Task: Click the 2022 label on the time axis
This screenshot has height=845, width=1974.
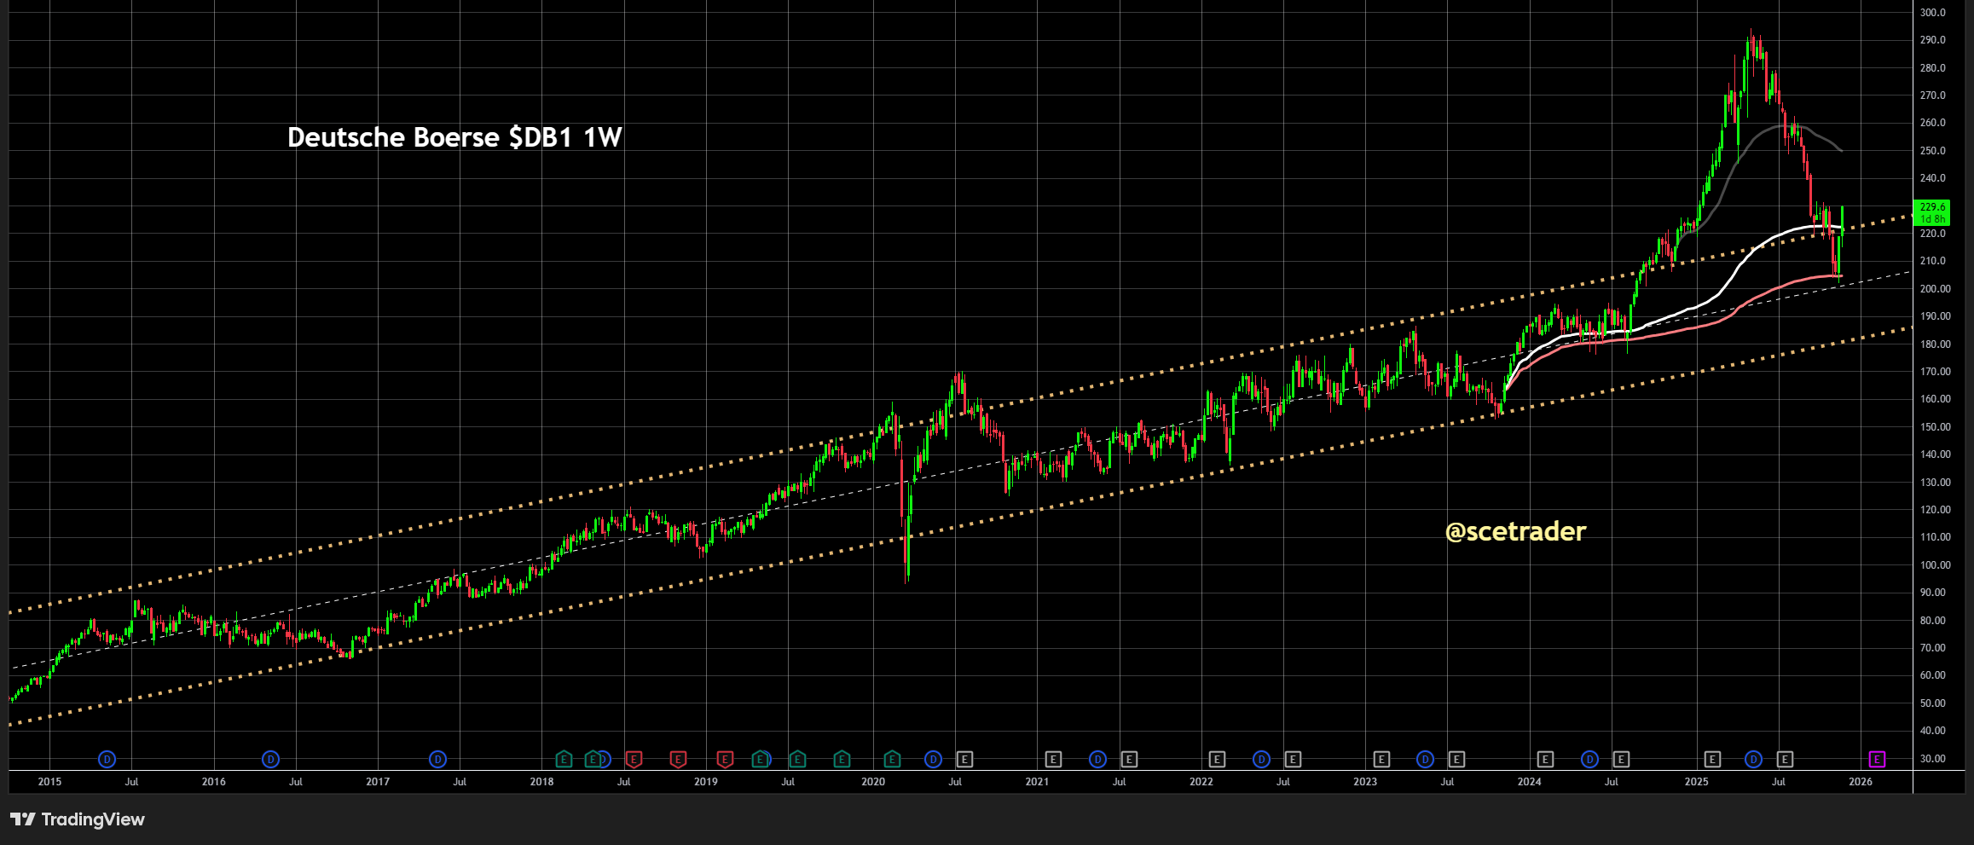Action: click(1201, 782)
